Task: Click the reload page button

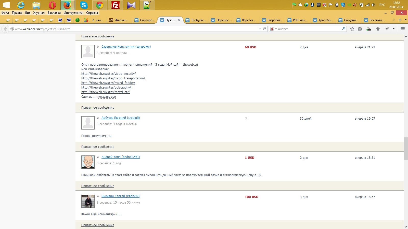Action: click(264, 29)
